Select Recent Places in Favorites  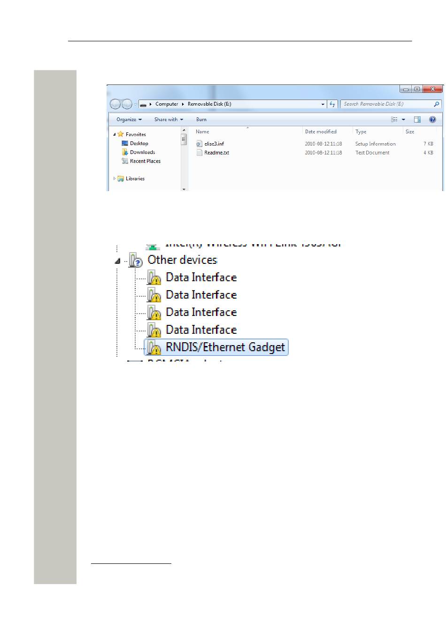(145, 161)
